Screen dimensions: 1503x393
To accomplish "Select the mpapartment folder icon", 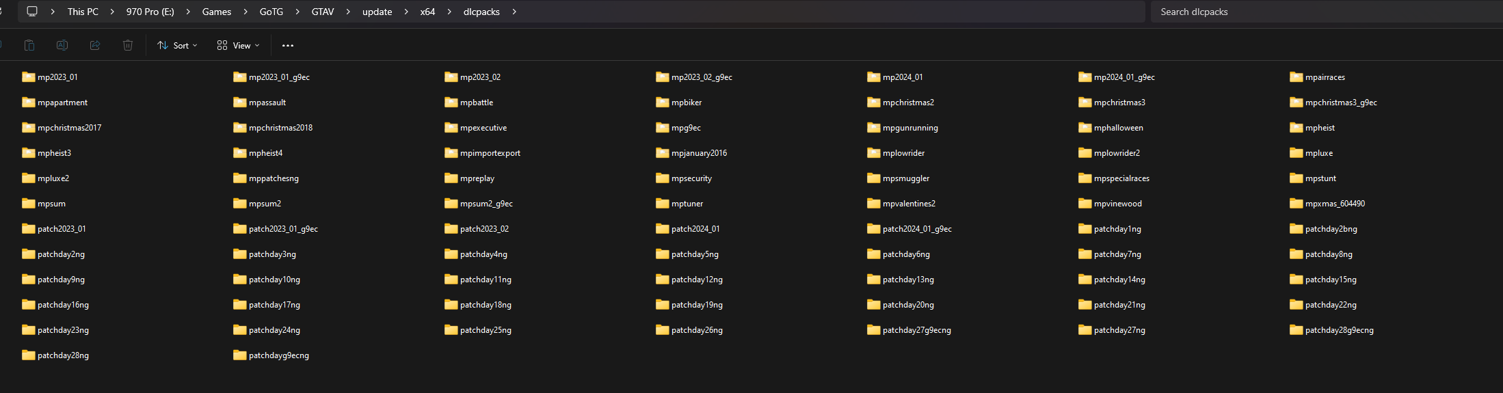I will (x=29, y=102).
